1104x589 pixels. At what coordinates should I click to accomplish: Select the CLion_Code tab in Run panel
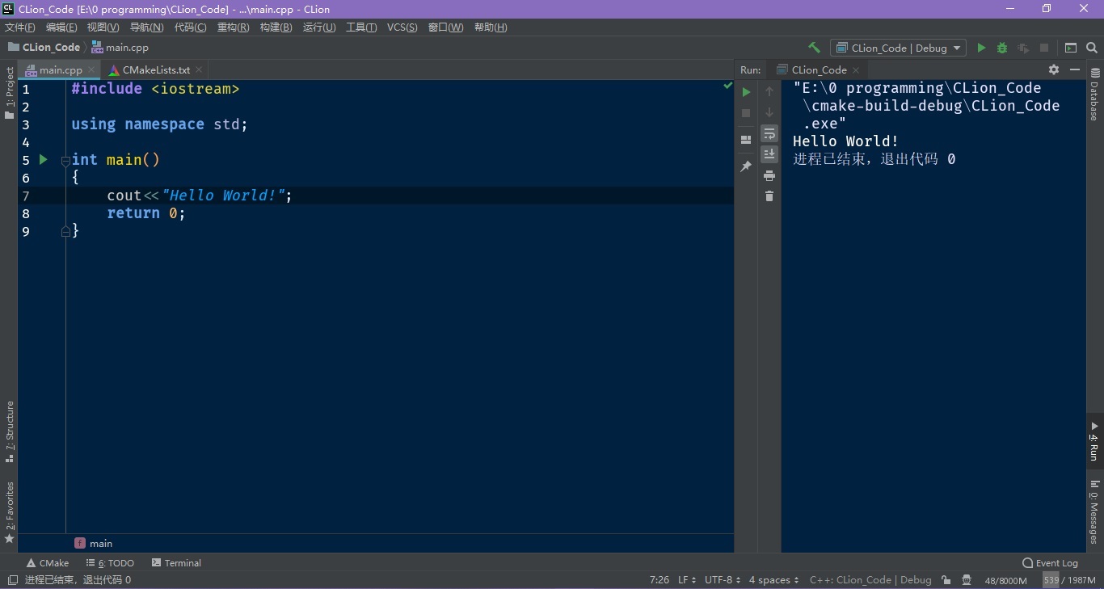pos(819,70)
